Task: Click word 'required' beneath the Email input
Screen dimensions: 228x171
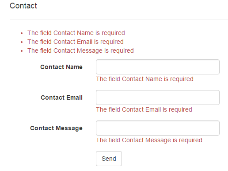Action: (x=180, y=110)
